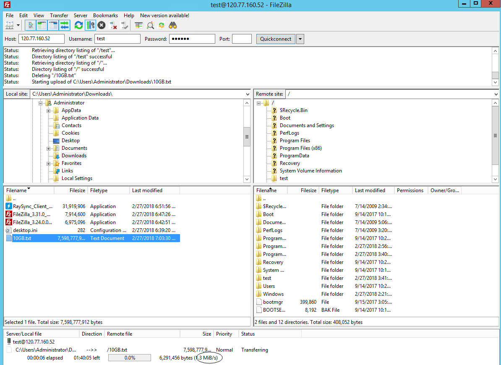This screenshot has width=501, height=365.
Task: Open the Remote site path dropdown
Action: [496, 94]
